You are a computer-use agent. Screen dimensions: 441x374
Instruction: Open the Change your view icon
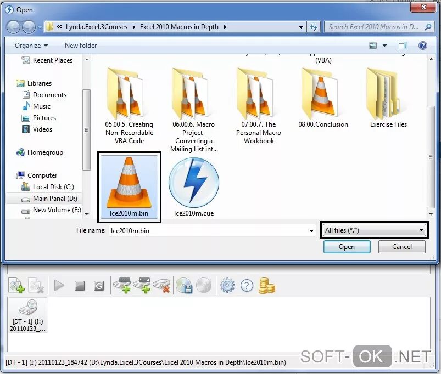373,46
